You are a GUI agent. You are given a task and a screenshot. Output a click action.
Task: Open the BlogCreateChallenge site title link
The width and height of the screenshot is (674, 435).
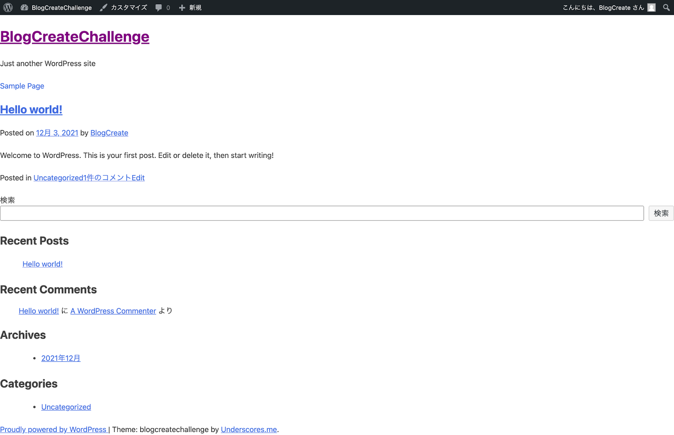(75, 37)
